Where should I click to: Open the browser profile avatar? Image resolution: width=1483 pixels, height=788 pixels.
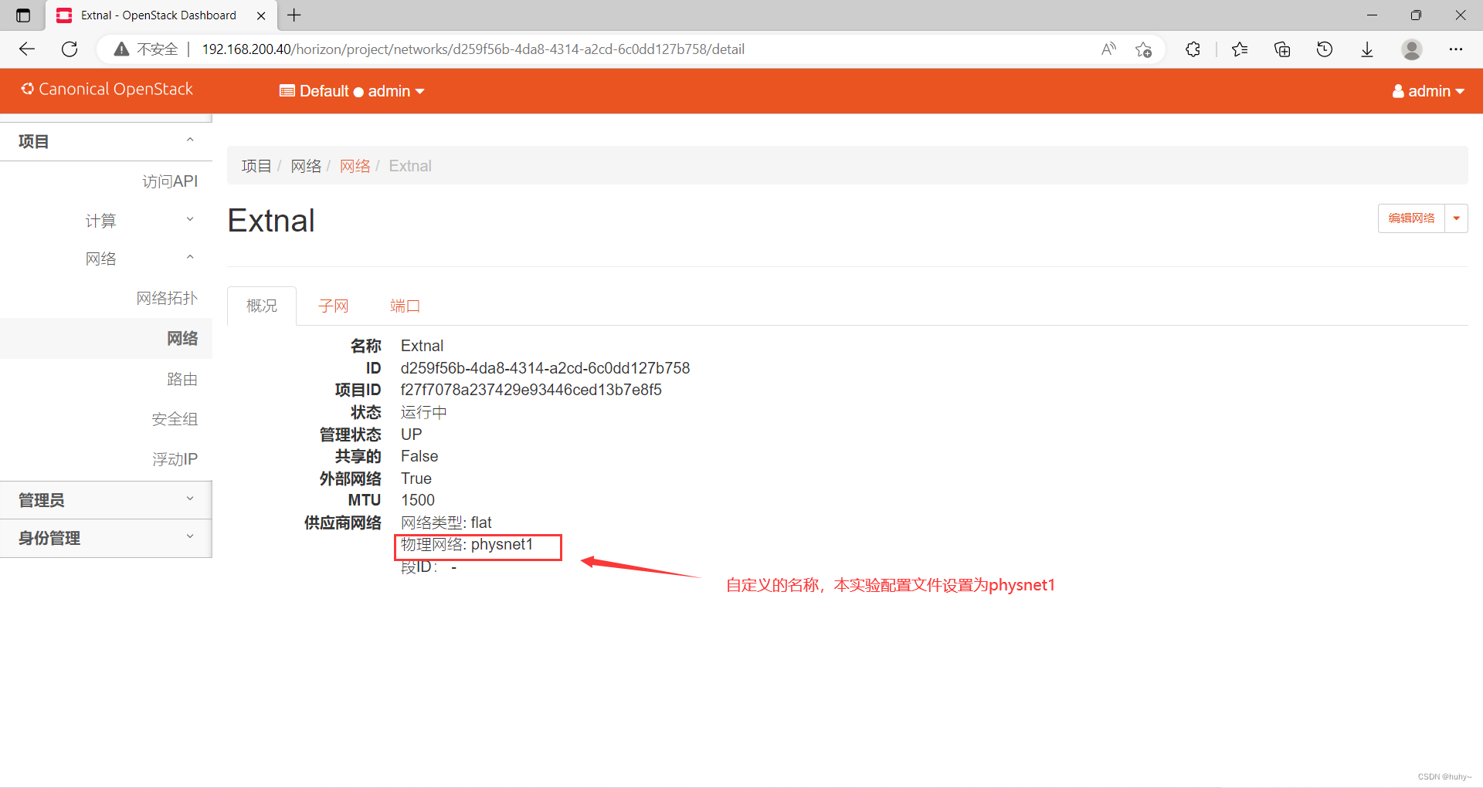pyautogui.click(x=1412, y=49)
